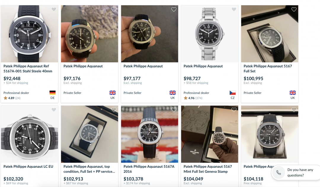Image resolution: width=320 pixels, height=187 pixels.
Task: Click the $92,448 watch thumbnail image
Action: pos(30,34)
